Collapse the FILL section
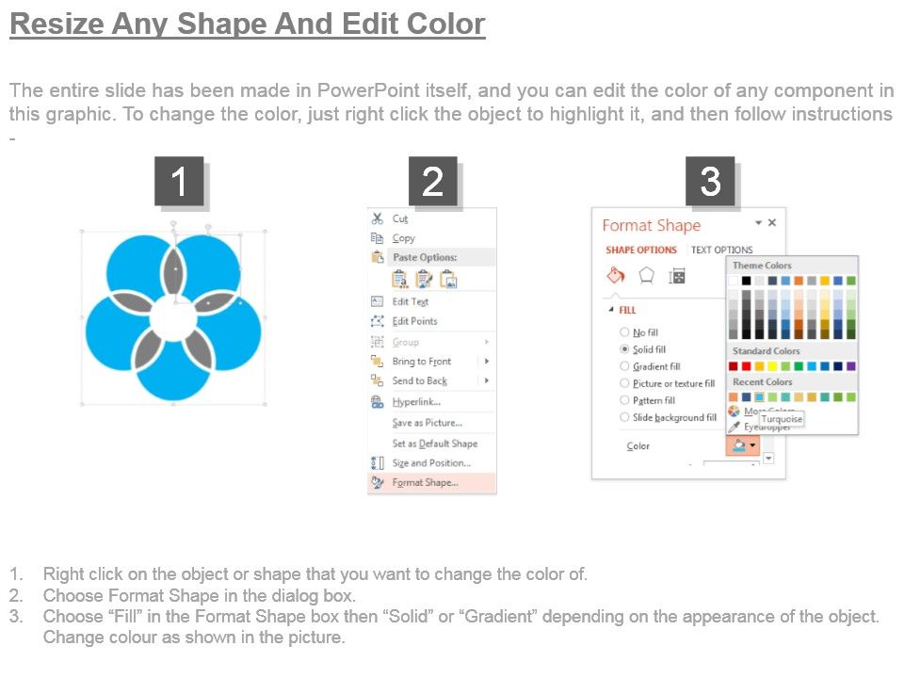This screenshot has height=678, width=904. pyautogui.click(x=611, y=309)
